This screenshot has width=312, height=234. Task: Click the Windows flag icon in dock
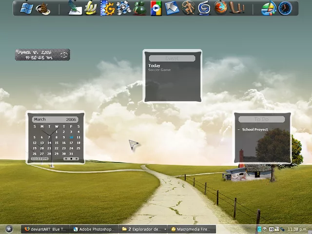[x=26, y=8]
